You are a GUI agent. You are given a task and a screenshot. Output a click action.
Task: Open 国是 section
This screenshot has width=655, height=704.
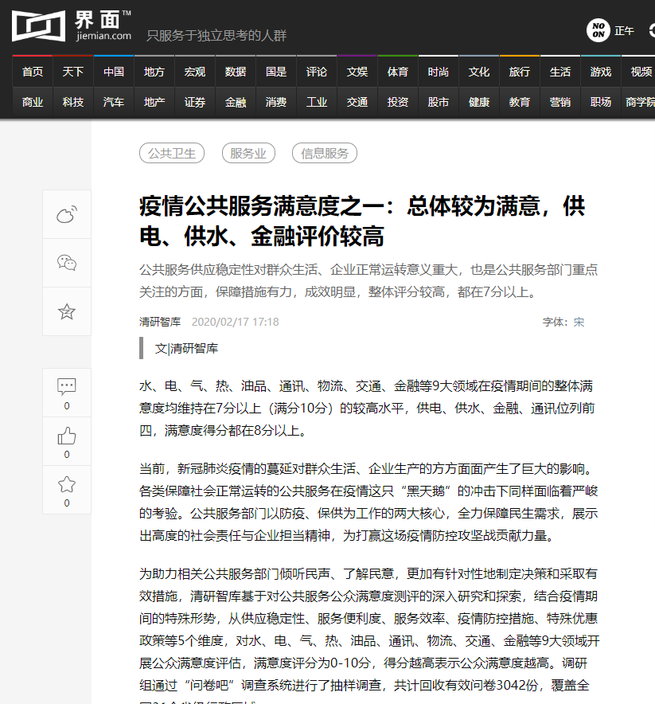click(x=276, y=72)
